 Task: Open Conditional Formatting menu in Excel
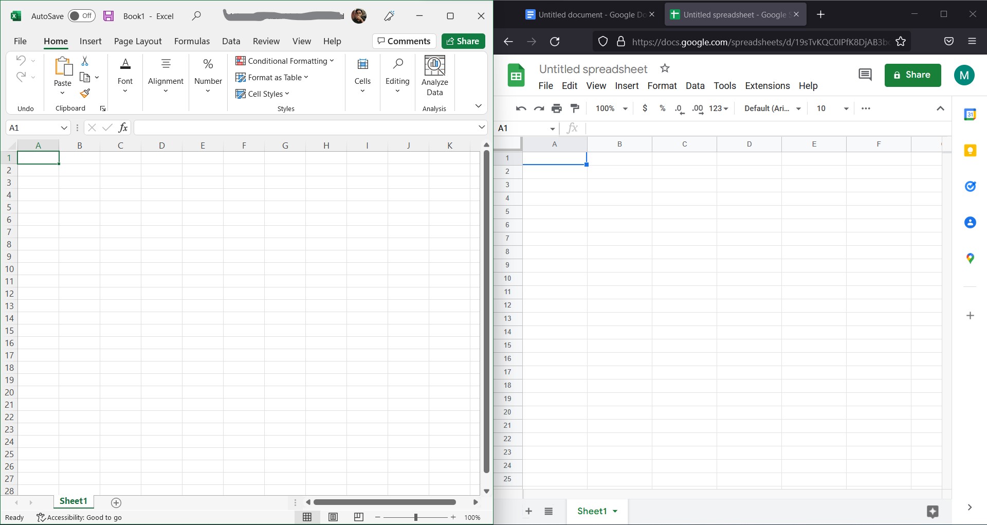pyautogui.click(x=285, y=61)
